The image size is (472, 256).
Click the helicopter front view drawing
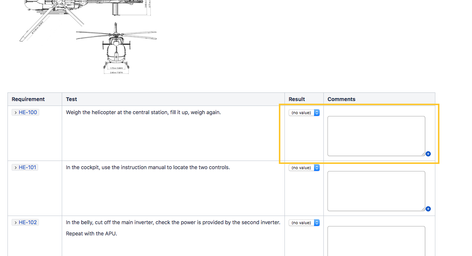[116, 47]
